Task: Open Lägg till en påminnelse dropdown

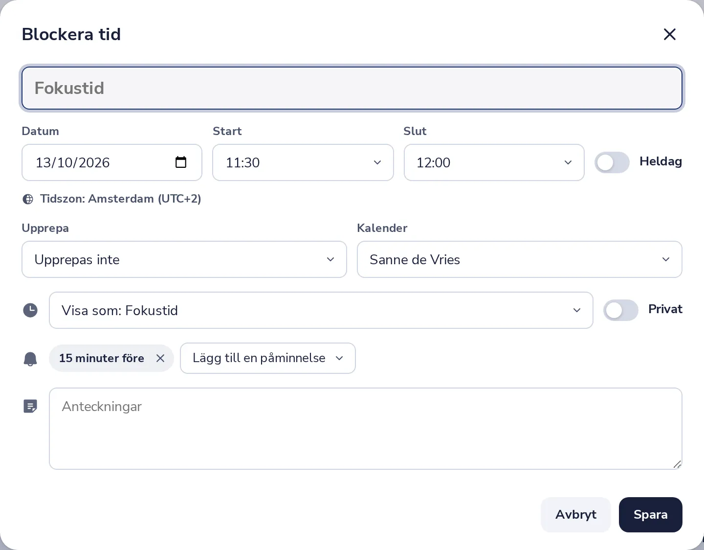Action: tap(268, 358)
